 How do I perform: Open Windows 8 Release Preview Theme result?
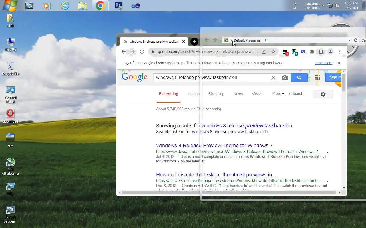click(214, 146)
